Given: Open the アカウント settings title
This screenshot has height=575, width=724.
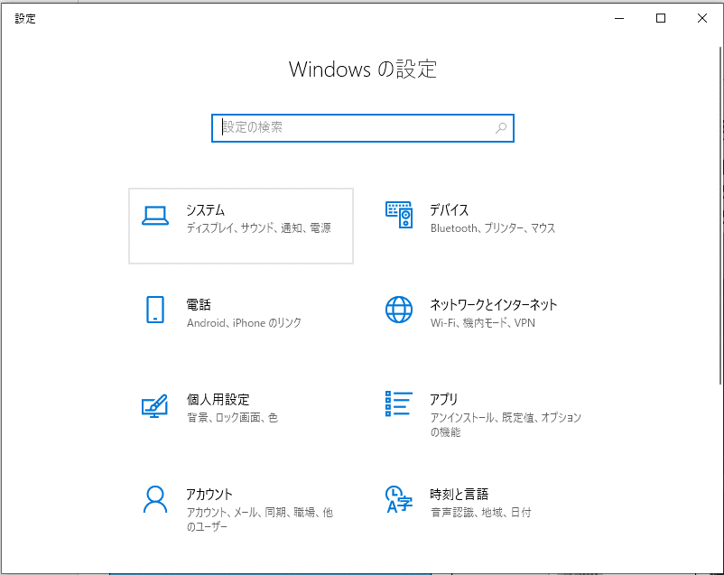Looking at the screenshot, I should [x=209, y=494].
